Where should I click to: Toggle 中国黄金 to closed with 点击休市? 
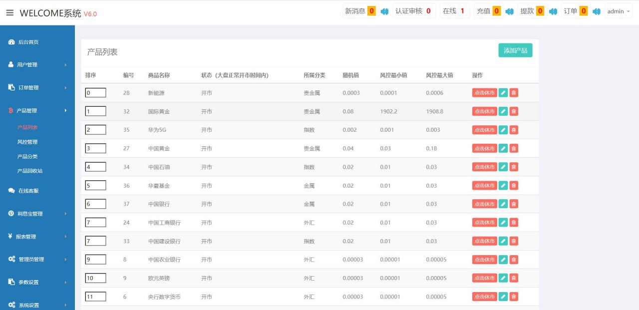[484, 148]
